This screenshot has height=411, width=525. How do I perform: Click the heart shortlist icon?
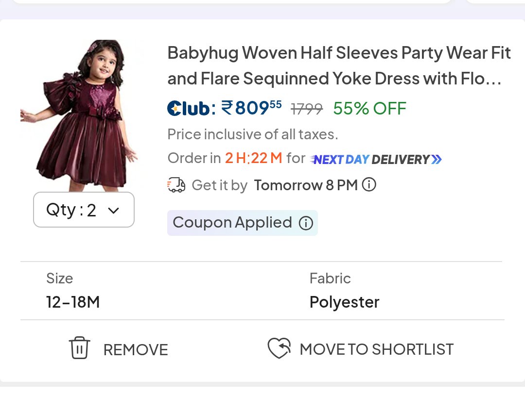point(279,348)
